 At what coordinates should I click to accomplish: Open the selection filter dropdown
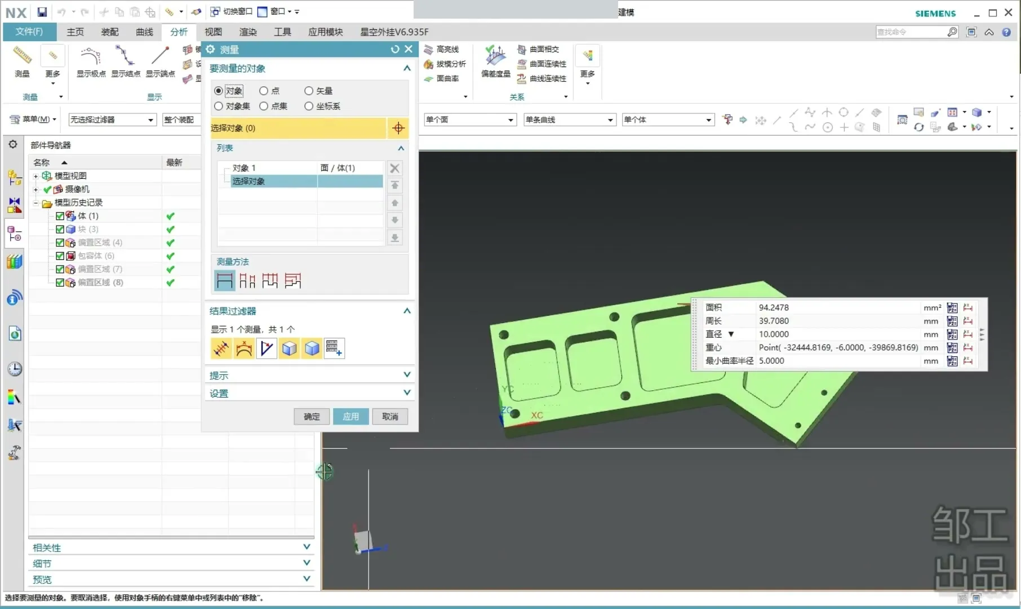click(x=112, y=120)
